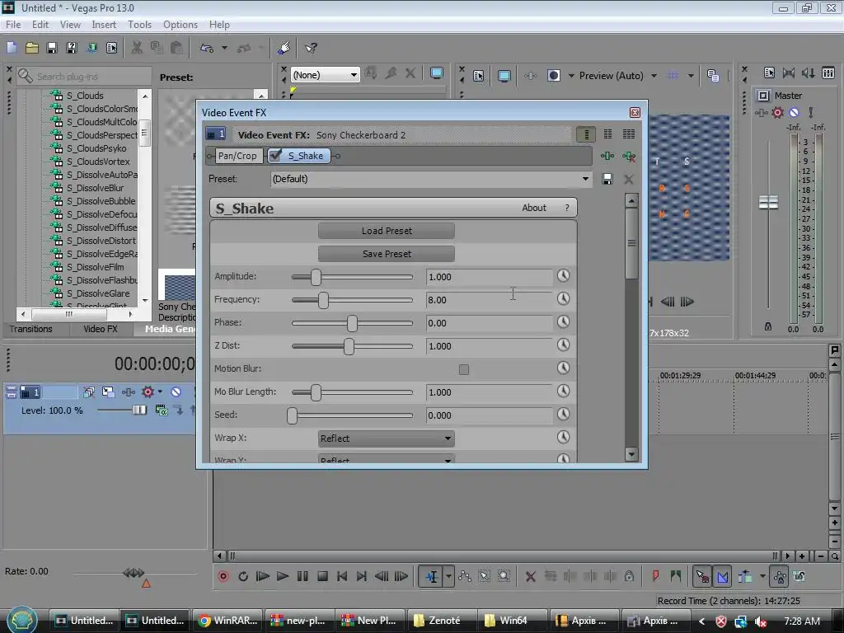Click the Master volume fader
This screenshot has height=633, width=844.
coord(768,203)
